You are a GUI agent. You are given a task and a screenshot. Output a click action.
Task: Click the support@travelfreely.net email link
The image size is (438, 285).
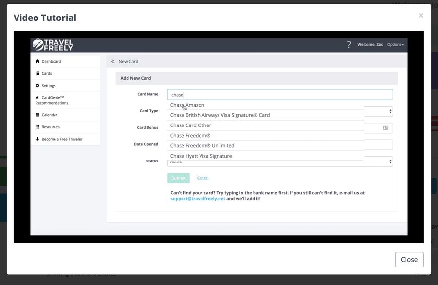pos(198,199)
